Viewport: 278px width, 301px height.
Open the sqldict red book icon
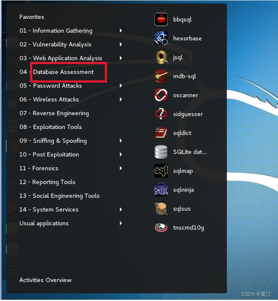coord(161,133)
